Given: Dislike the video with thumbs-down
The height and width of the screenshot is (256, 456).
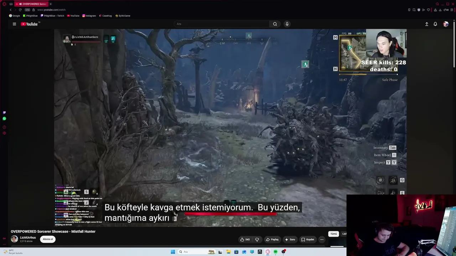Looking at the screenshot, I should 257,239.
